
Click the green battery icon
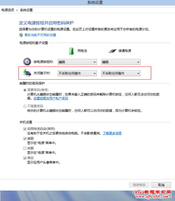click(x=71, y=51)
